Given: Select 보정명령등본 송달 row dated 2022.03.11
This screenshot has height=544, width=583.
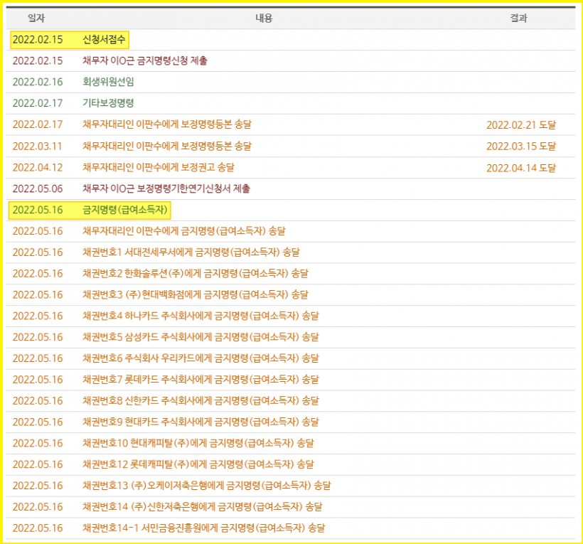Looking at the screenshot, I should click(x=291, y=146).
